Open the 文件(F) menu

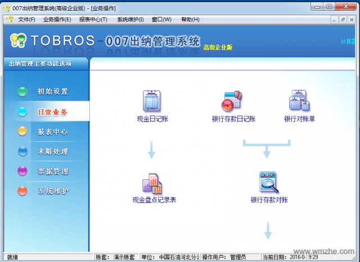[x=26, y=20]
